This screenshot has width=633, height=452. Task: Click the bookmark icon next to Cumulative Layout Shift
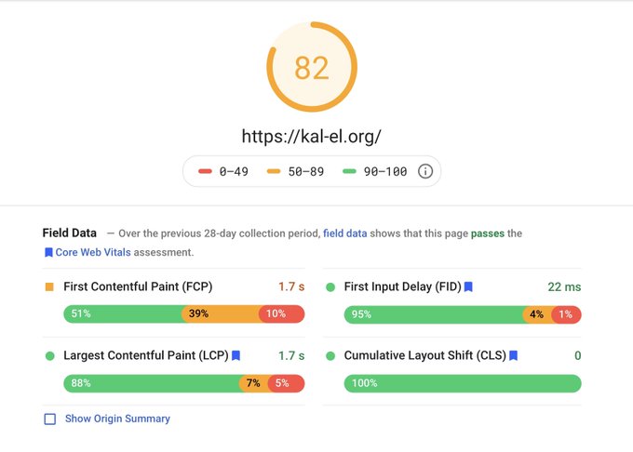[x=514, y=355]
